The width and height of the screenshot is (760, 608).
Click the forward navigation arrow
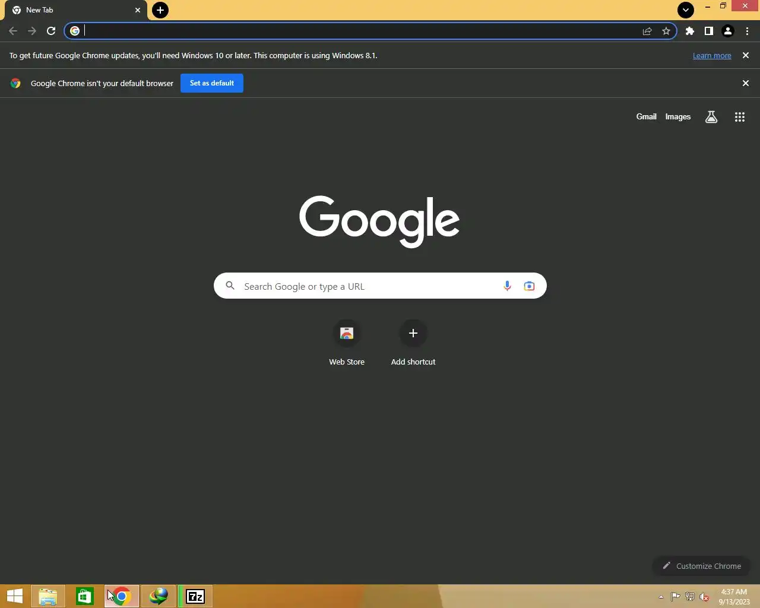click(x=32, y=31)
